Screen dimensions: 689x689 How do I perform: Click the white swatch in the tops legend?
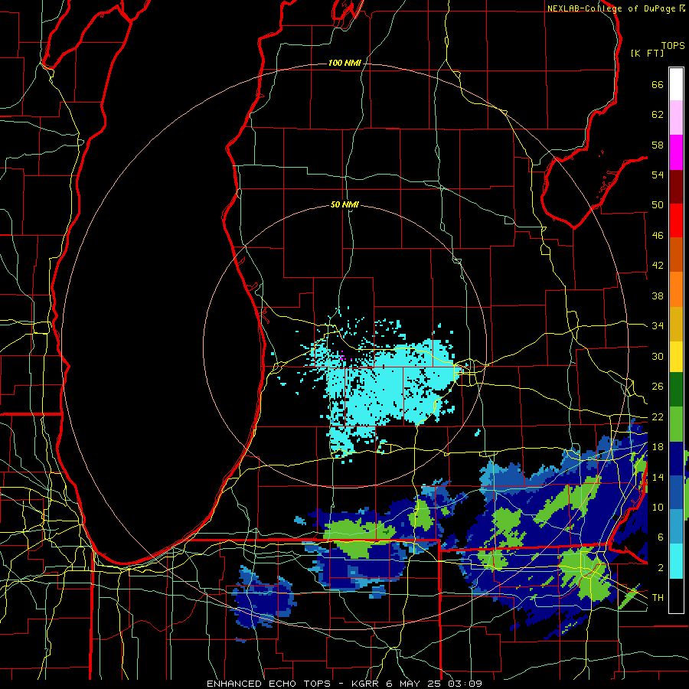[x=676, y=84]
